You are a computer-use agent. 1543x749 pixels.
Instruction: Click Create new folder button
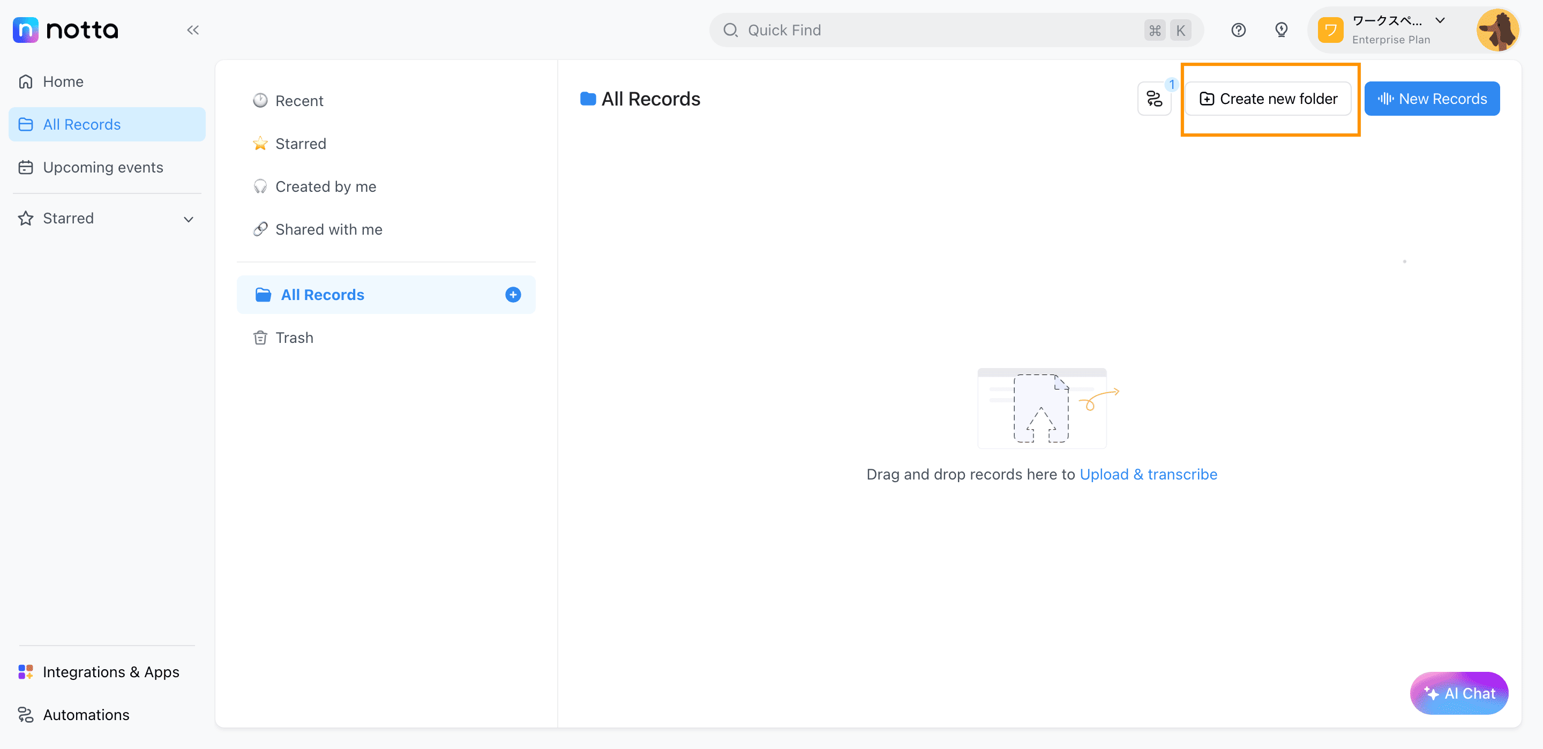tap(1268, 99)
